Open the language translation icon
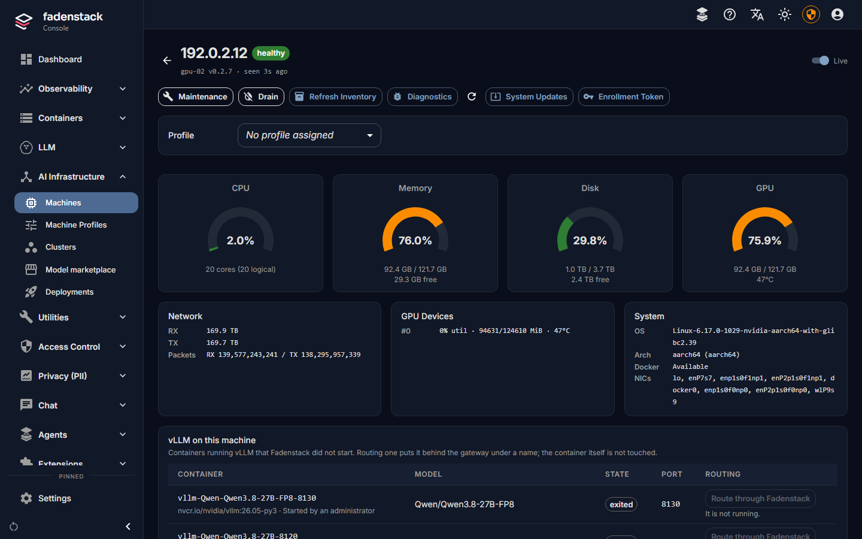Viewport: 862px width, 539px height. pyautogui.click(x=757, y=14)
